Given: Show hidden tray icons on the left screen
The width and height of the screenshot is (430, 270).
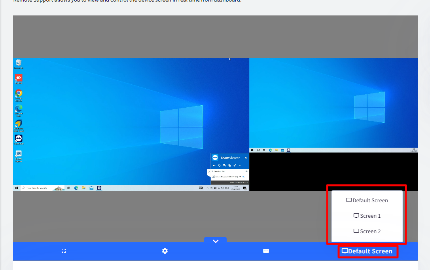Looking at the screenshot, I should point(208,188).
